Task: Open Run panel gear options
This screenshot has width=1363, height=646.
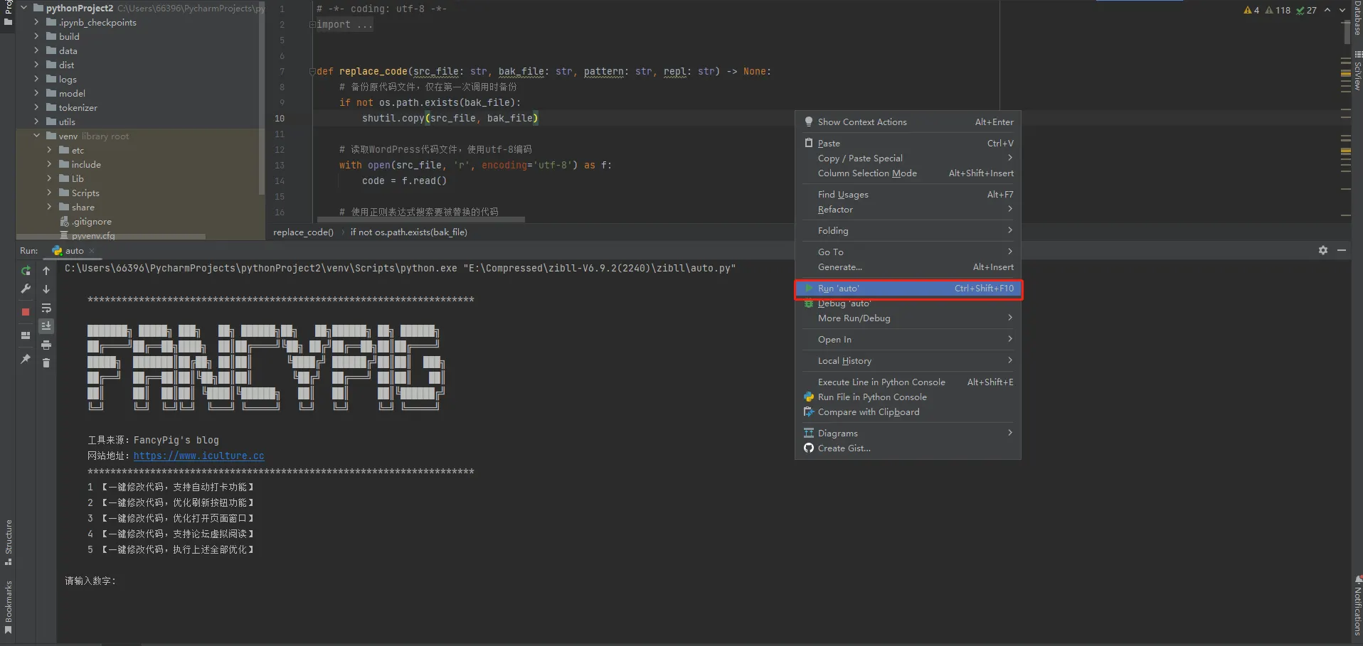Action: coord(1323,251)
